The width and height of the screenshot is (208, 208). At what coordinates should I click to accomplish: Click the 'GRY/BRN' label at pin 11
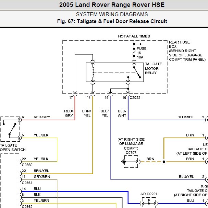(x=42, y=177)
